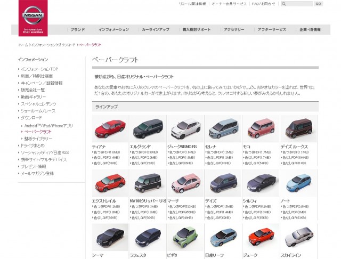Go to ダウンロード in the breadcrumb
This screenshot has height=259, width=341.
point(67,45)
